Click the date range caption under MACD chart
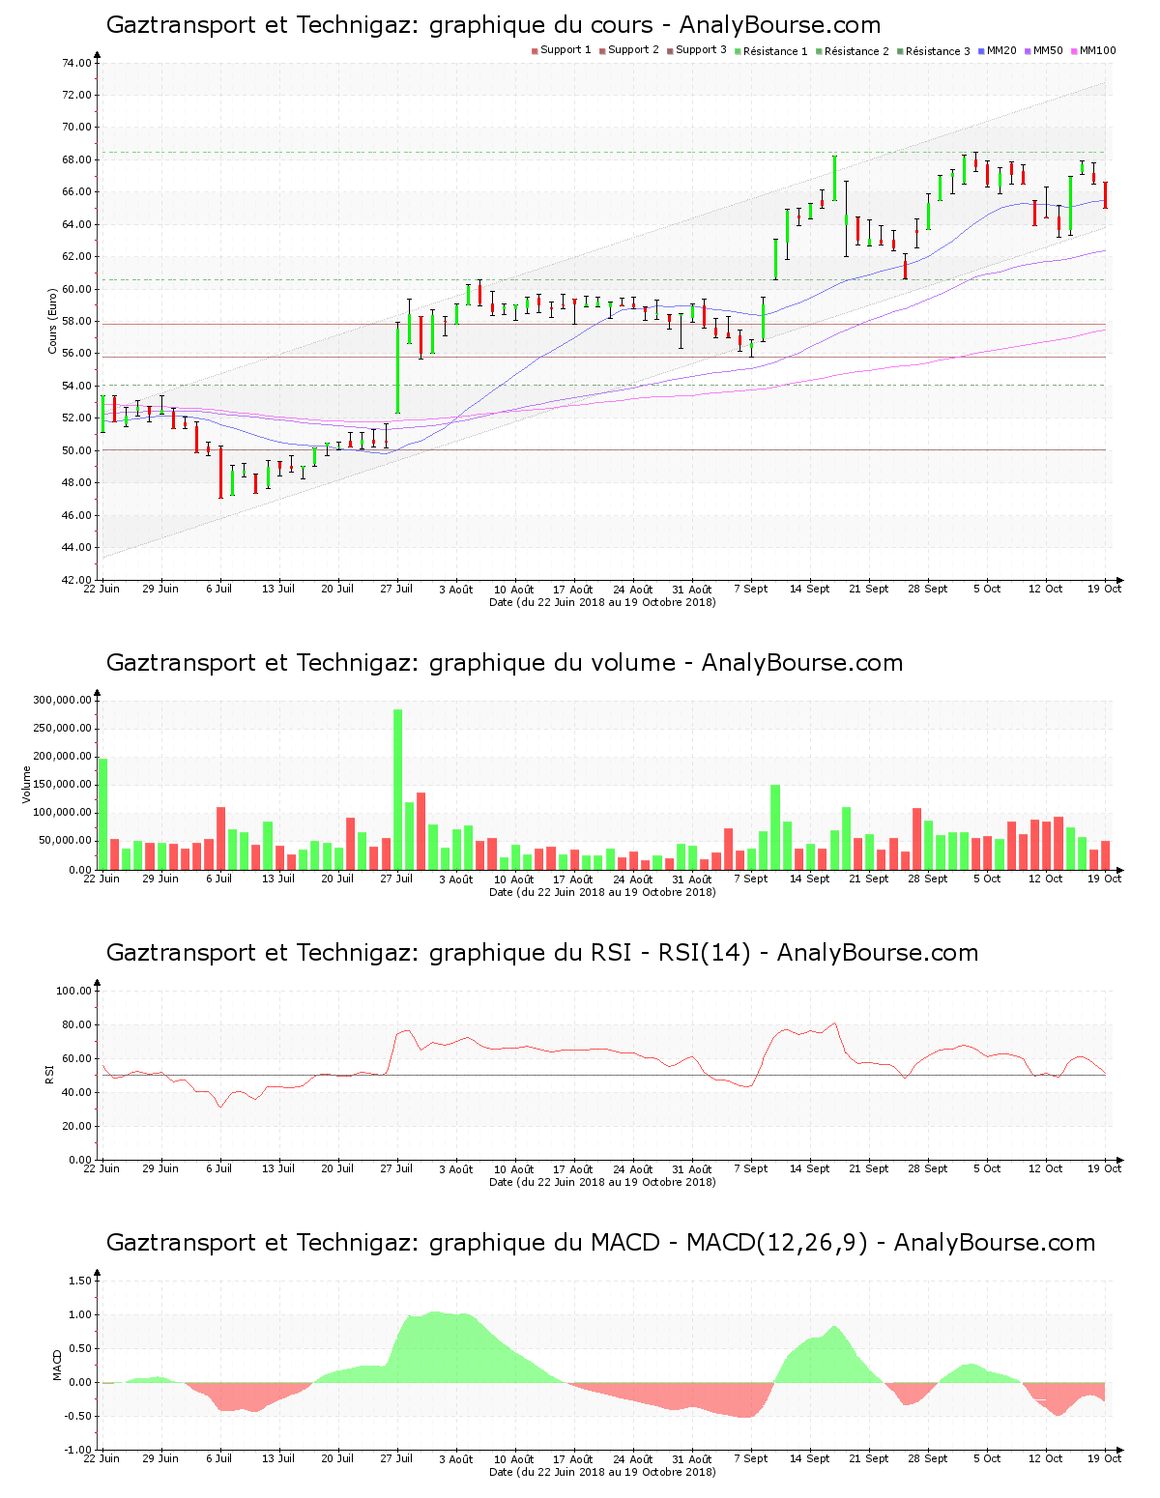 pyautogui.click(x=602, y=1472)
